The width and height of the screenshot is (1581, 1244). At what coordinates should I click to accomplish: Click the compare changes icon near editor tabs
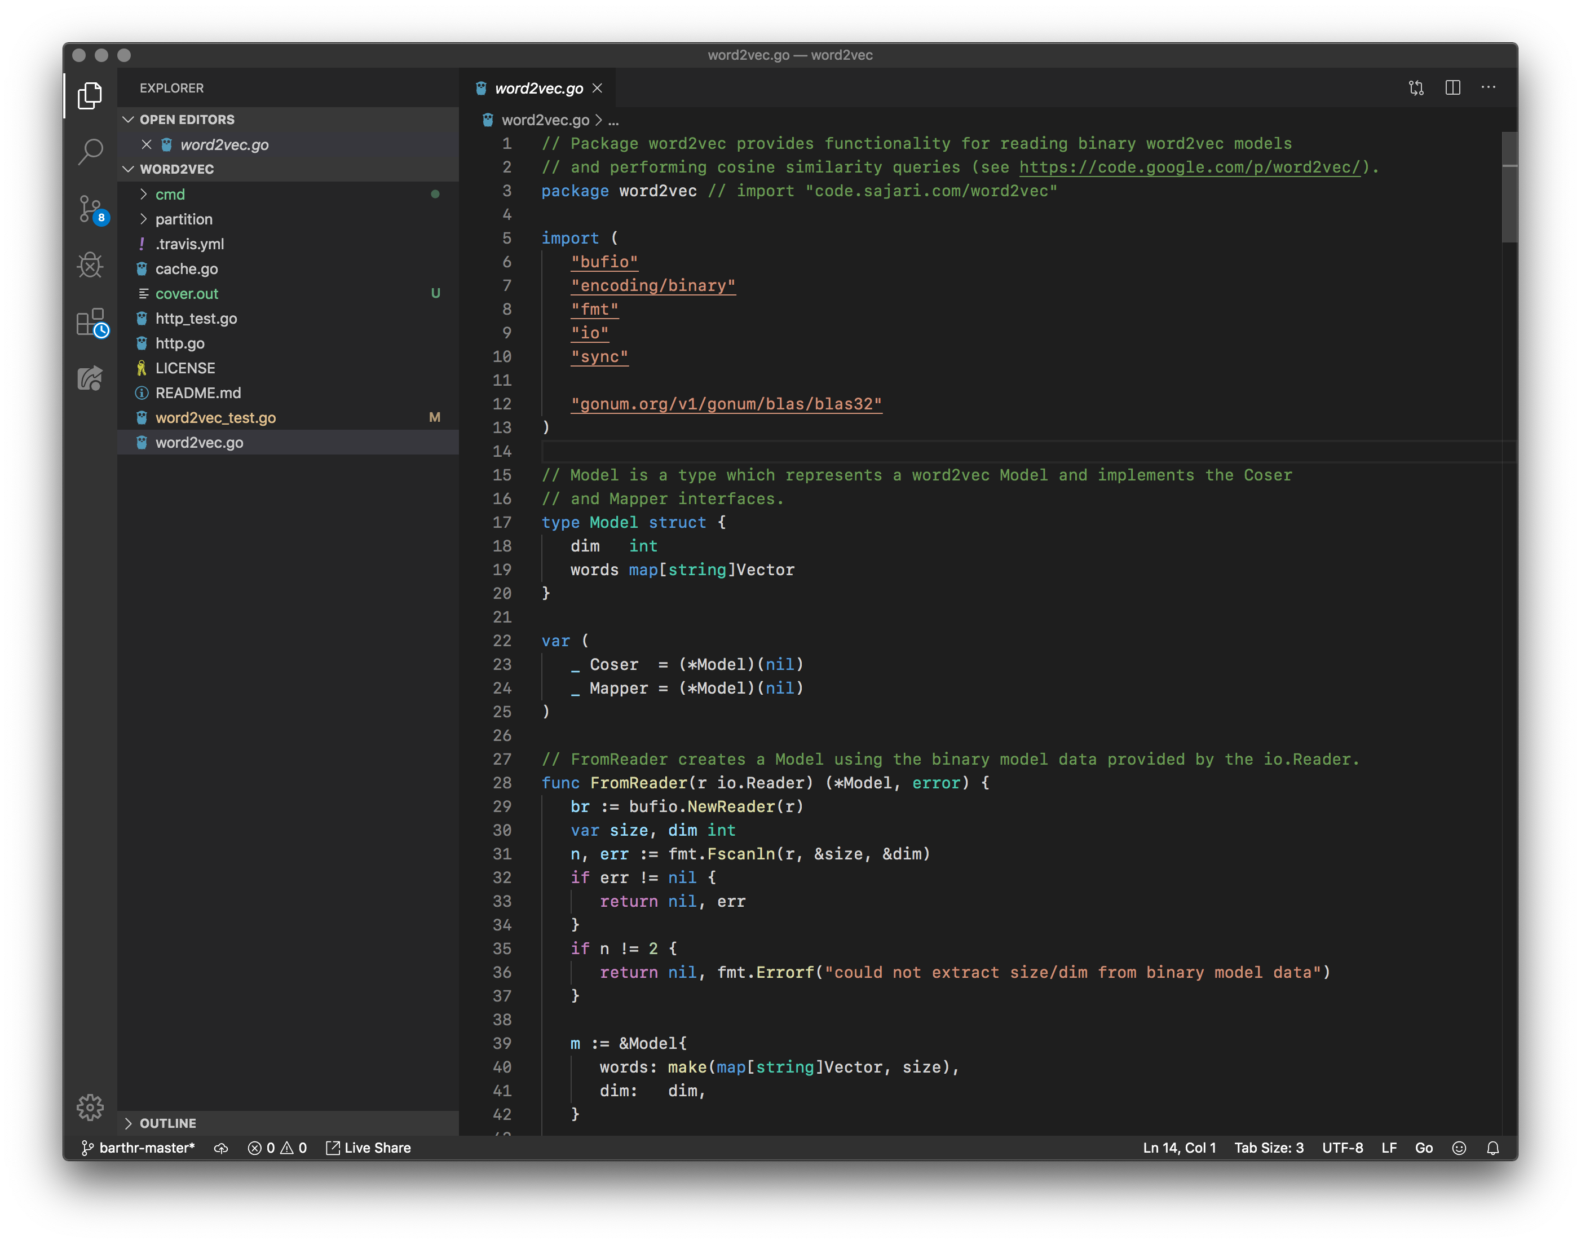coord(1417,87)
